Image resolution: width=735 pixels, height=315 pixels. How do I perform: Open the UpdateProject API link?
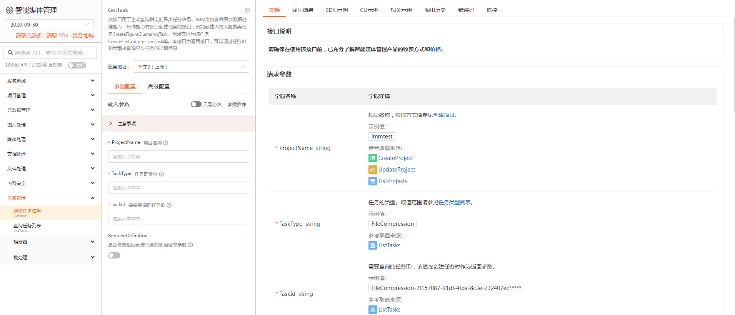(x=397, y=170)
